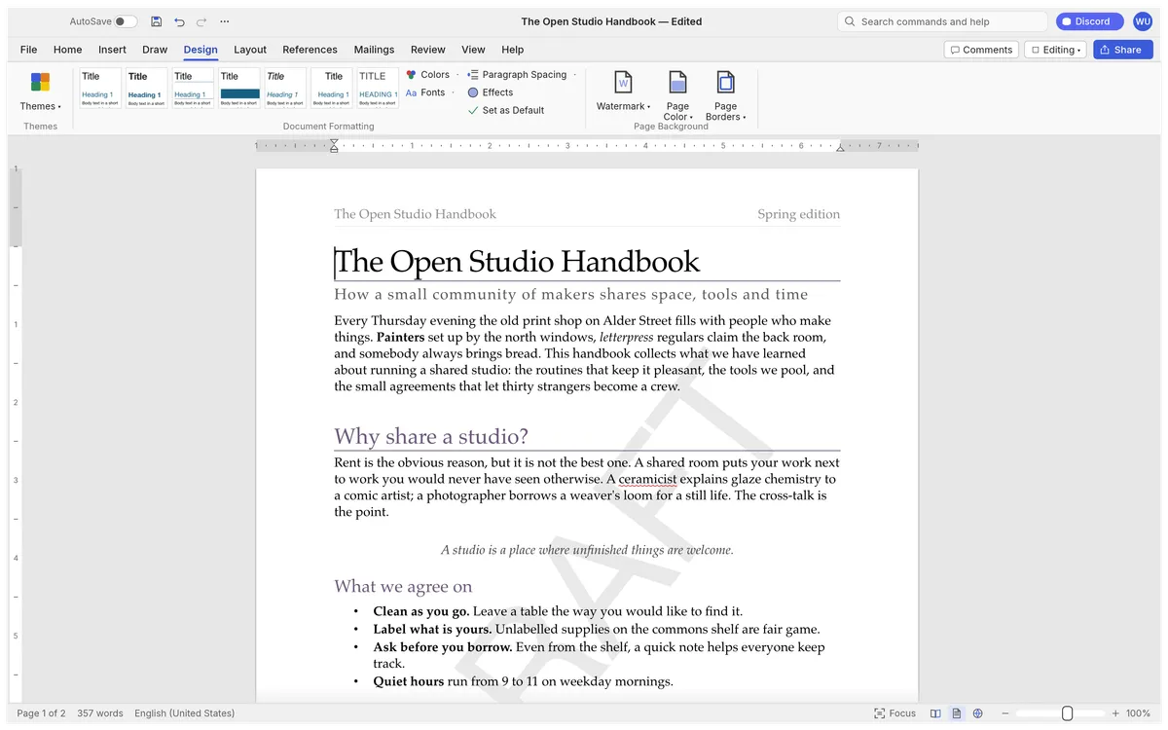Viewport: 1168px width, 730px height.
Task: Select the first document style thumbnail
Action: coord(100,88)
